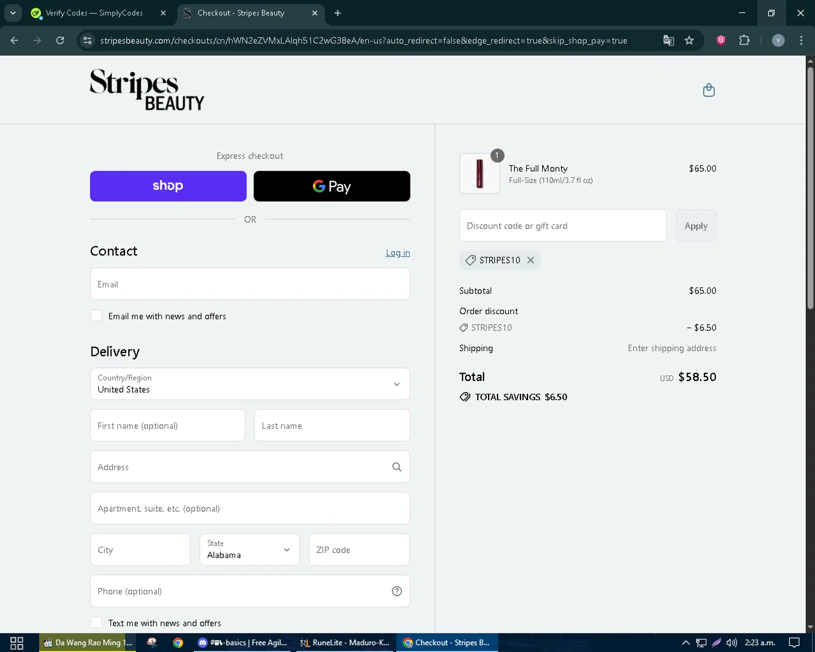This screenshot has width=815, height=652.
Task: Click the Apartment, suite field
Action: coord(250,508)
